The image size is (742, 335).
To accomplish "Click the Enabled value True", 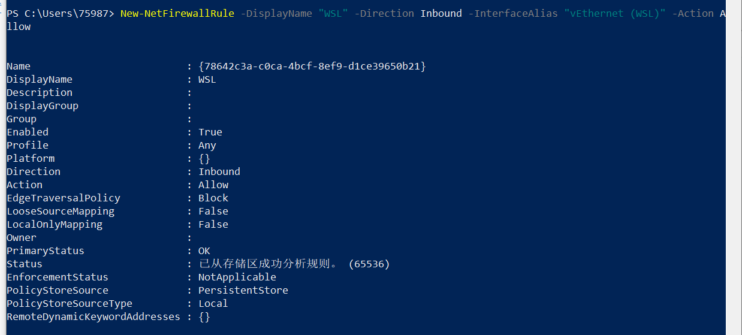I will click(x=210, y=132).
